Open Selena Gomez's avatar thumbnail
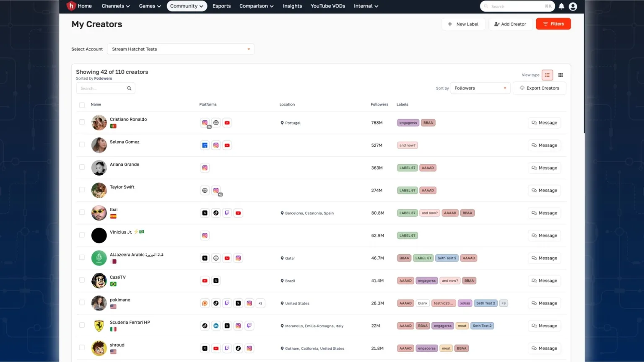The width and height of the screenshot is (644, 362). point(99,145)
